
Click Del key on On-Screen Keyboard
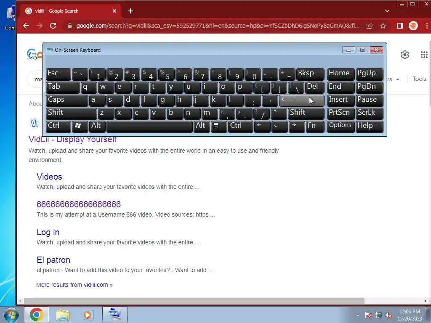(315, 87)
